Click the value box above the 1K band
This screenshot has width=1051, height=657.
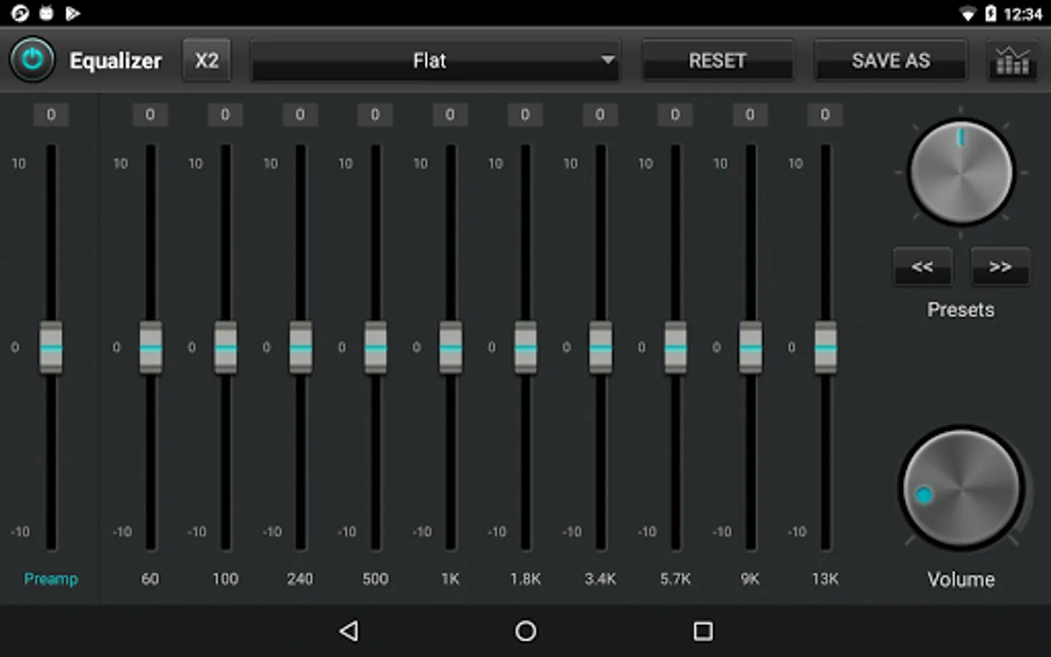pos(450,115)
